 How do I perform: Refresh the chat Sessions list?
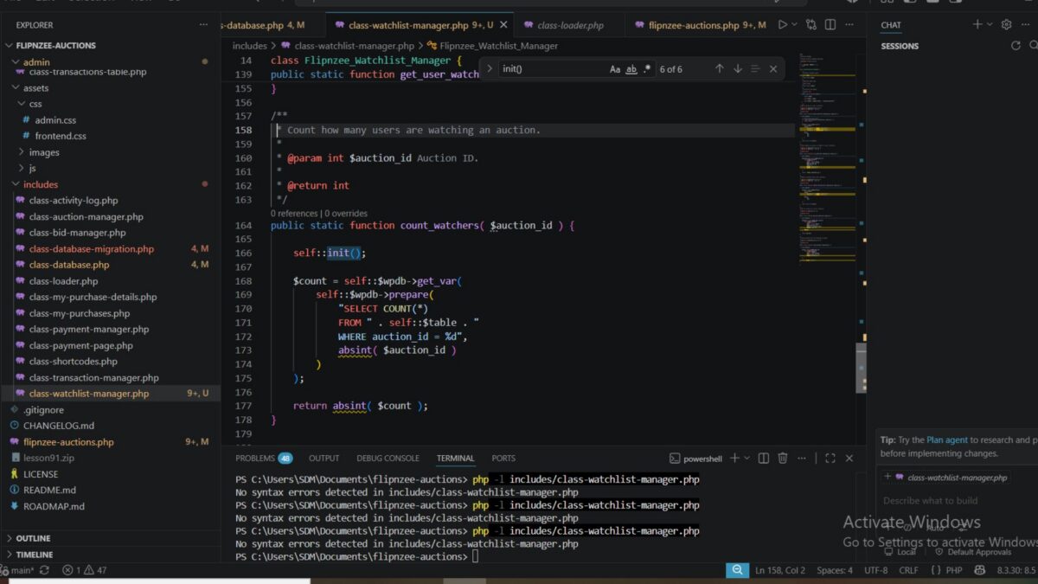1016,46
